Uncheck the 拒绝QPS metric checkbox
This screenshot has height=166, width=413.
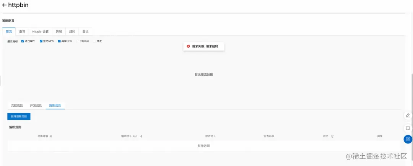point(41,41)
